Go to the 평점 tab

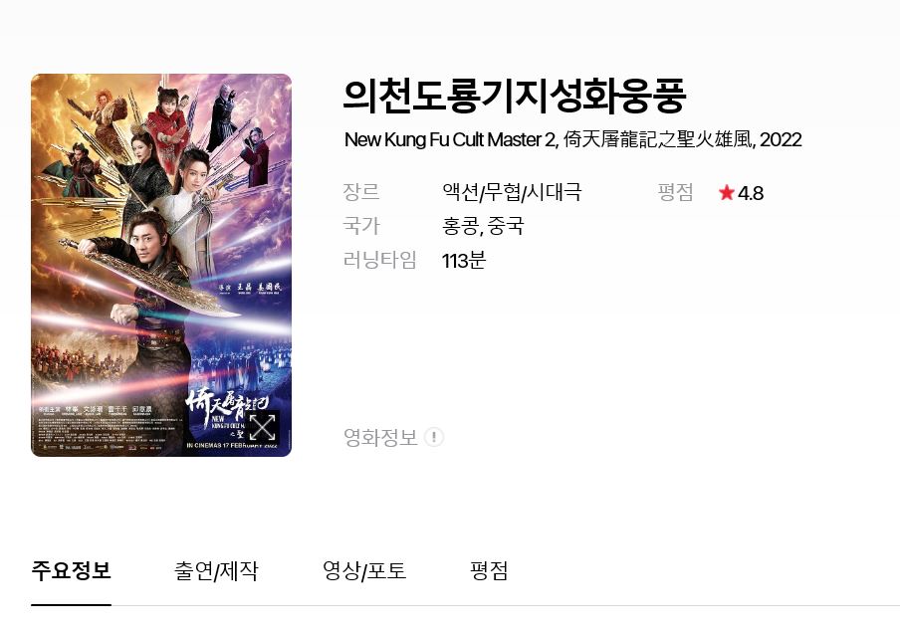(489, 570)
